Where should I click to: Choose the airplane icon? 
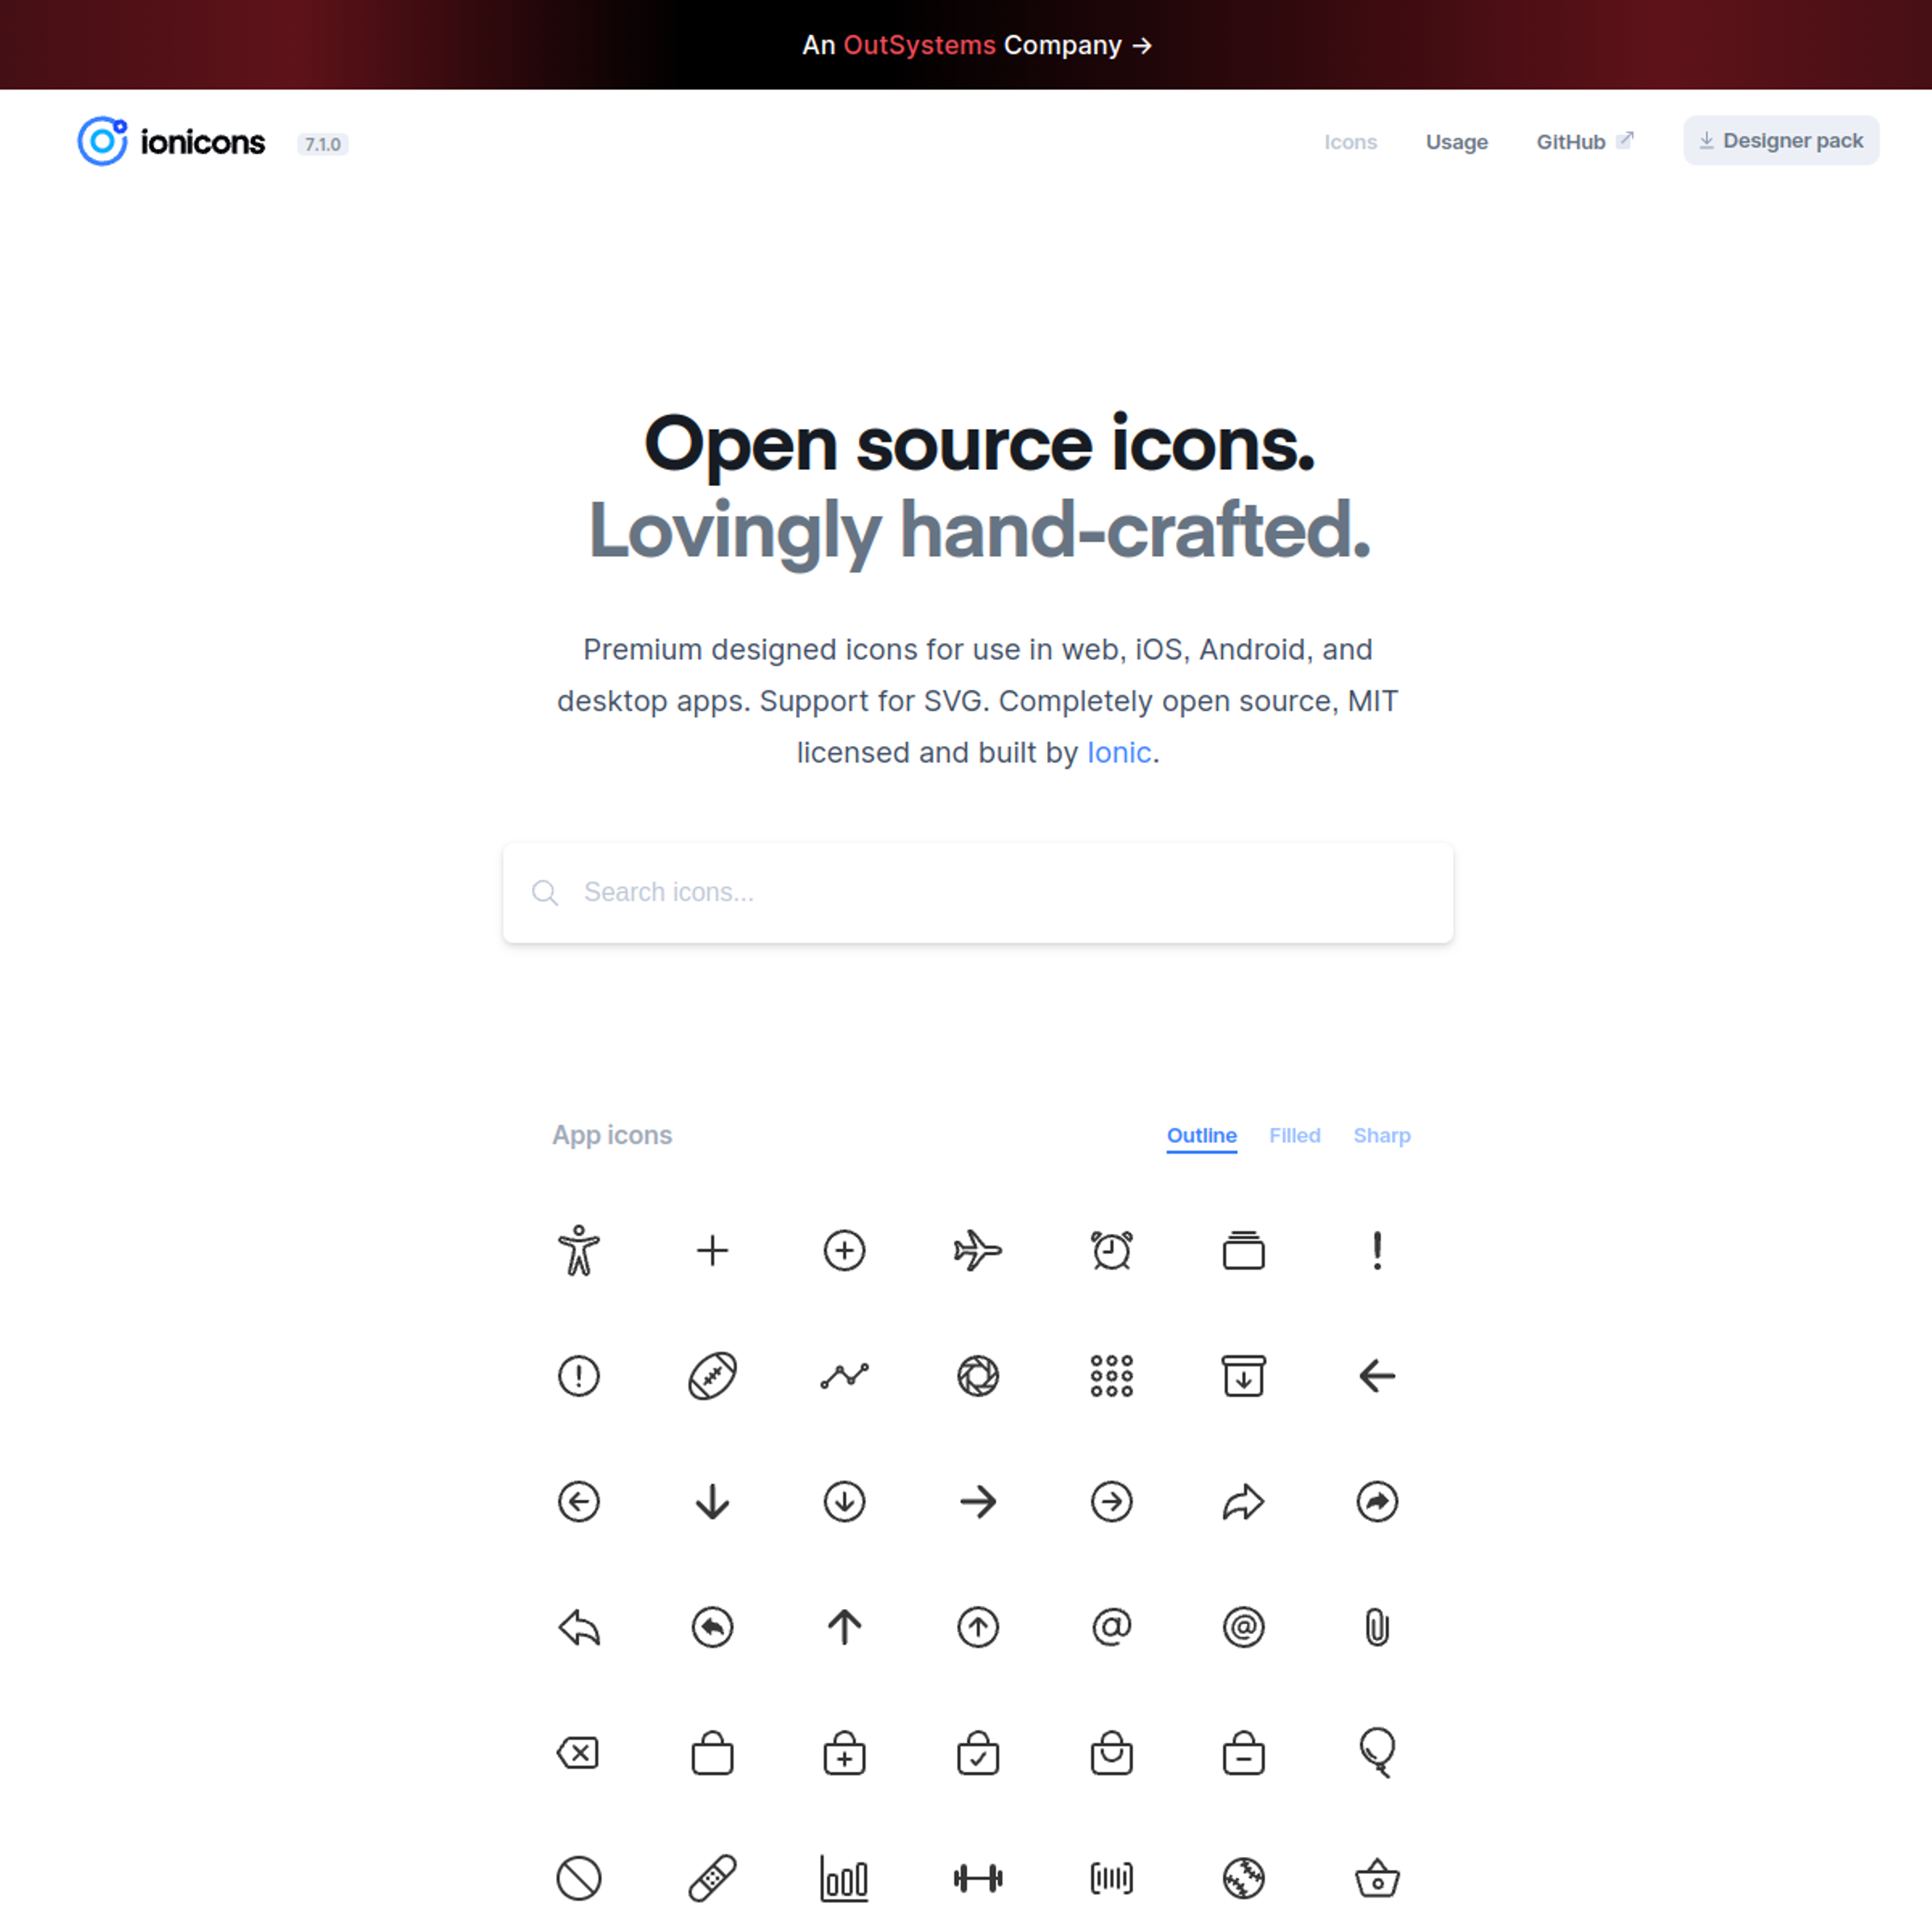point(978,1250)
